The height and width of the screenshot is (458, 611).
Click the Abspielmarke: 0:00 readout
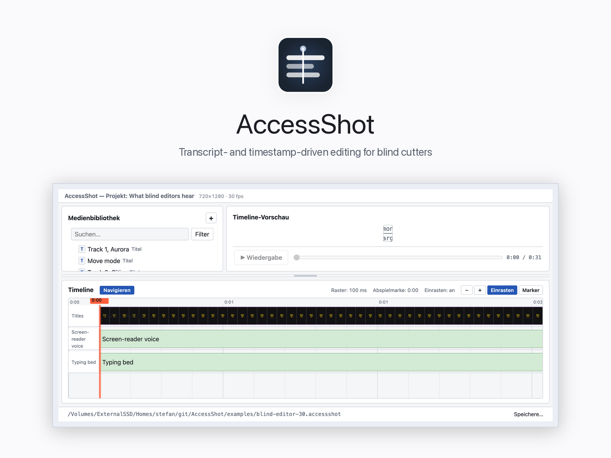tap(396, 290)
